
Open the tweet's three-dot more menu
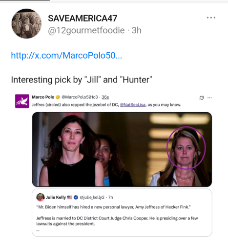point(211,18)
